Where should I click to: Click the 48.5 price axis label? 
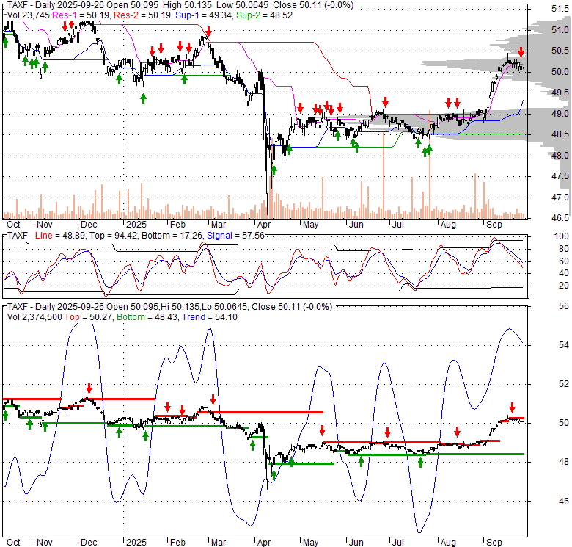[x=560, y=134]
